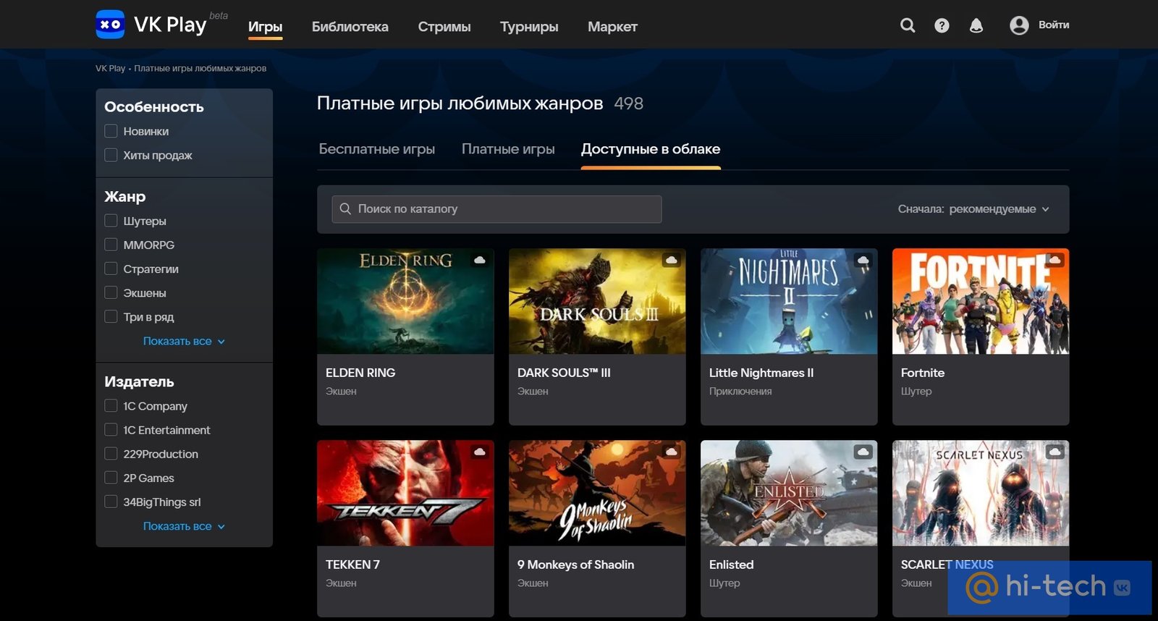Click cloud badge on 9 Monkeys of Shaolin
This screenshot has height=621, width=1158.
pyautogui.click(x=672, y=452)
